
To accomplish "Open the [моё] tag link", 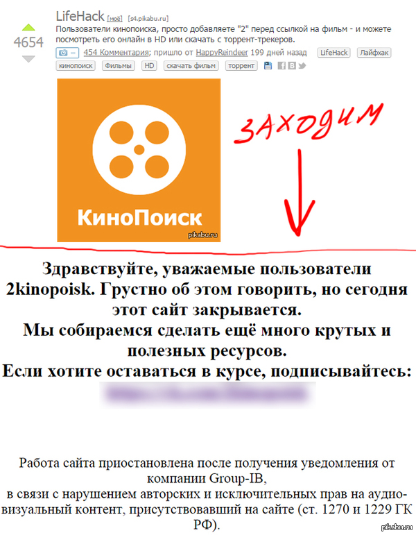I will 115,19.
